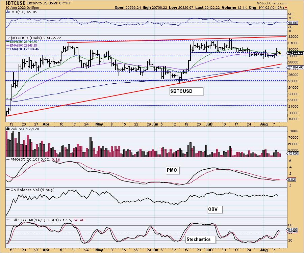Click the red down-arrow next to Chg value
This screenshot has width=304, height=253.
(286, 7)
